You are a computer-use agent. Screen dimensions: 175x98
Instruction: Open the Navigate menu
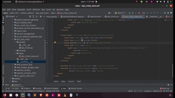pos(21,10)
